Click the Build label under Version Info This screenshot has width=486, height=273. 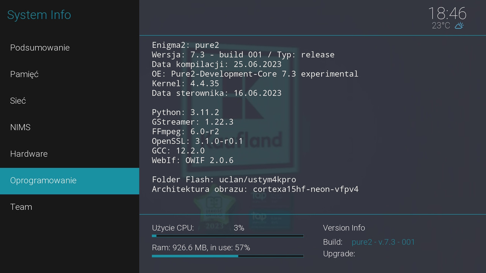pyautogui.click(x=333, y=242)
